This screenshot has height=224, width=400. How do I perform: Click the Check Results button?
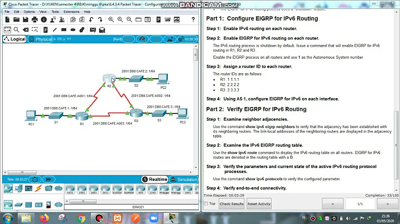pyautogui.click(x=232, y=203)
